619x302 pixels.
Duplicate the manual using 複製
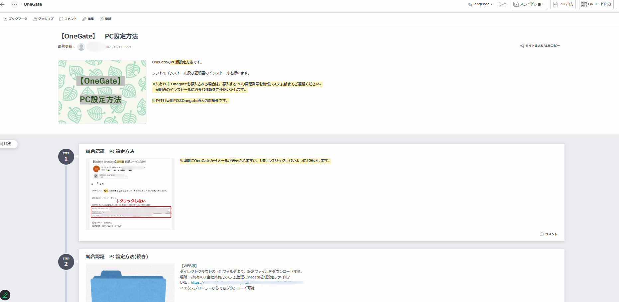pos(105,19)
